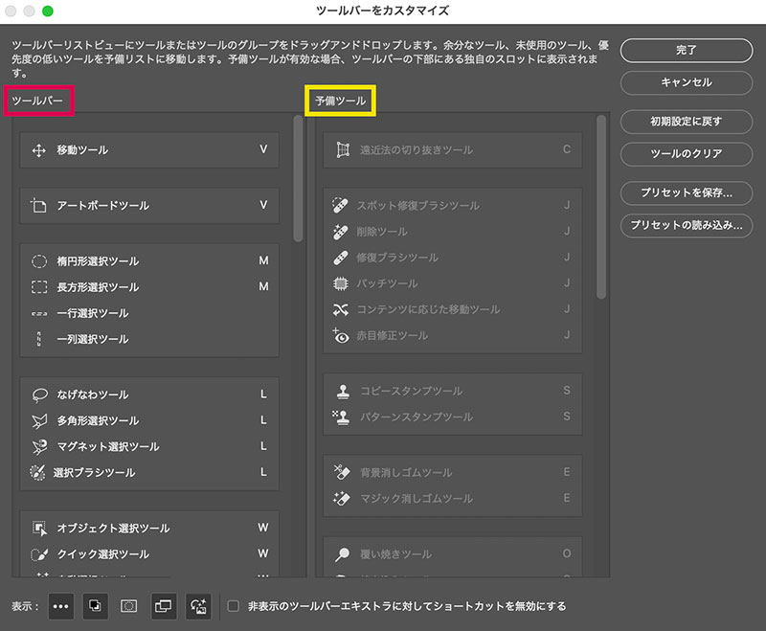The image size is (766, 631).
Task: Select the Clone Stamp tool icon
Action: [x=341, y=391]
